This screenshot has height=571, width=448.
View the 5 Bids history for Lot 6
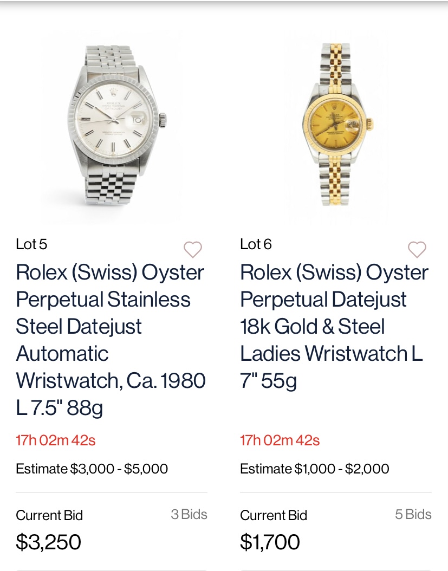(413, 514)
